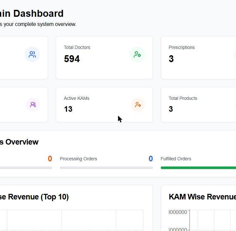The height and width of the screenshot is (231, 236).
Task: Click the Total Doctors label
Action: coord(77,47)
